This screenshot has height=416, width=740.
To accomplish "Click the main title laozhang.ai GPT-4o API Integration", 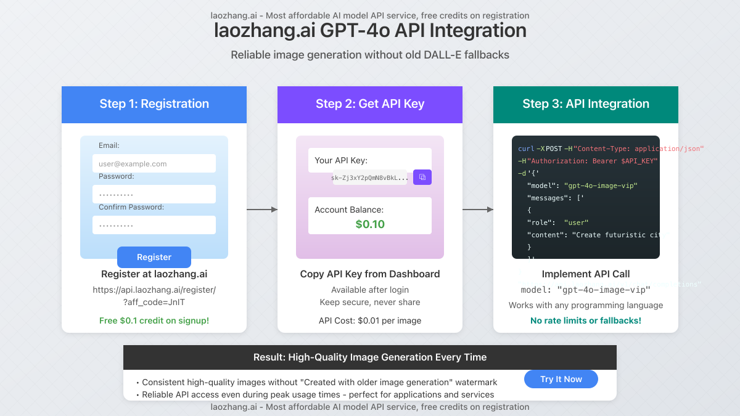I will 370,31.
